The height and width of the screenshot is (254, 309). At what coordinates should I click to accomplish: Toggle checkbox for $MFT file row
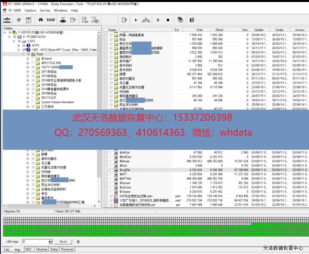point(111,174)
